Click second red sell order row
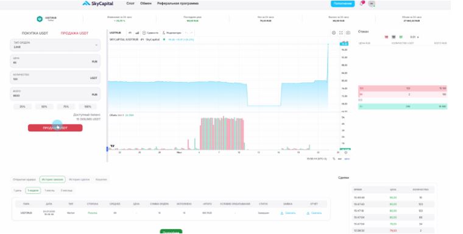This screenshot has width=463, height=234. click(403, 94)
